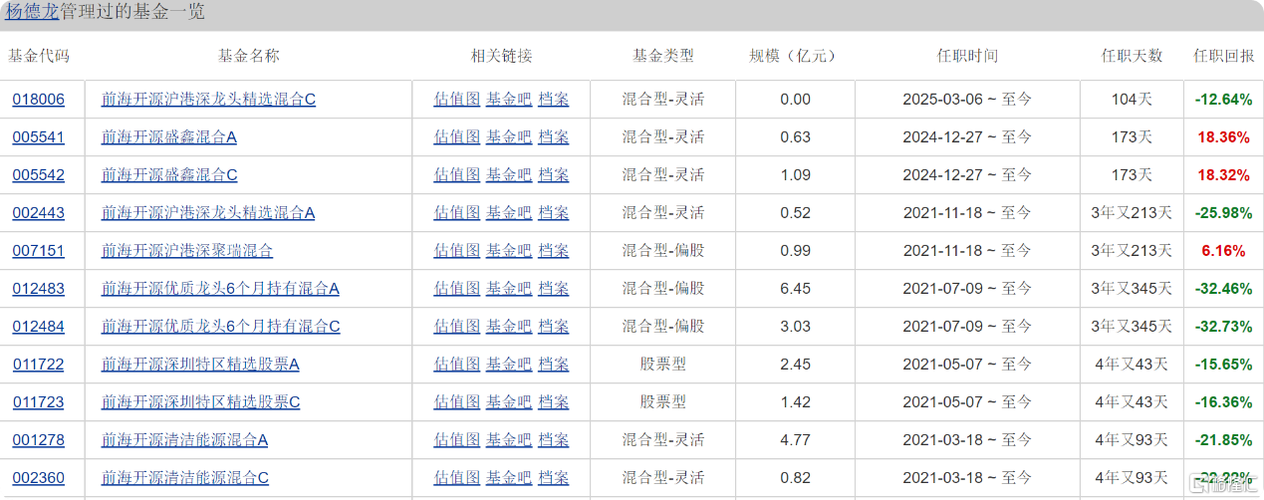Click the 任职时间 column header
Viewport: 1264px width, 500px height.
click(967, 57)
